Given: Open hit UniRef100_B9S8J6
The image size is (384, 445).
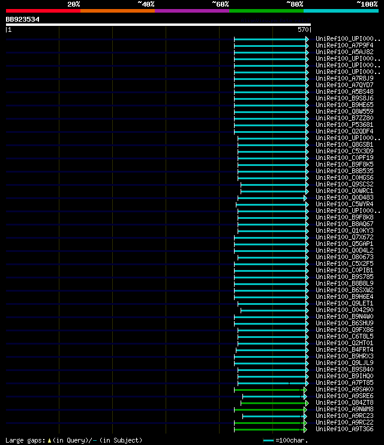Looking at the screenshot, I should point(344,99).
